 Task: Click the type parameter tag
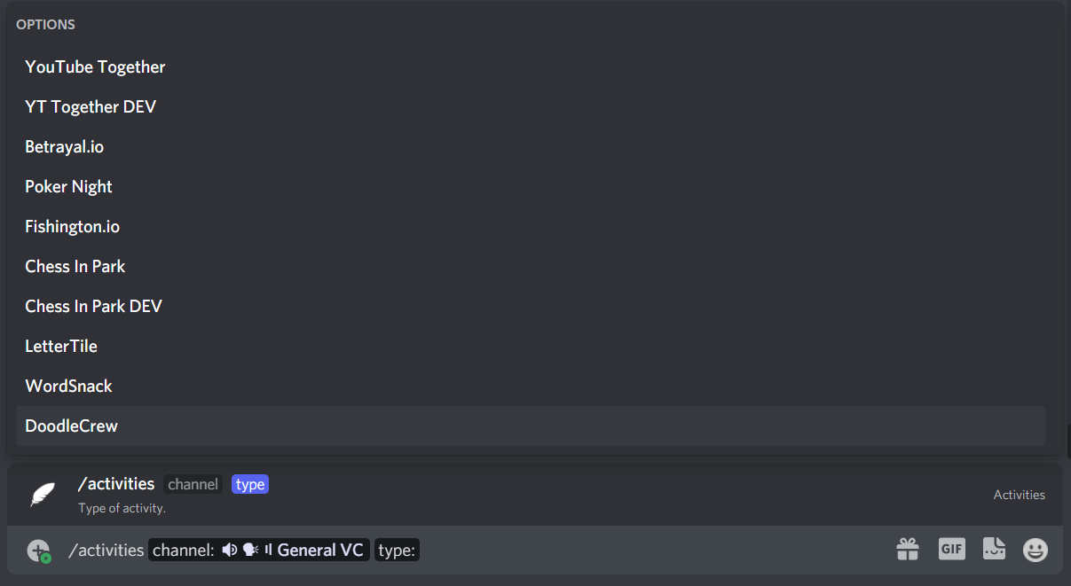[x=250, y=484]
